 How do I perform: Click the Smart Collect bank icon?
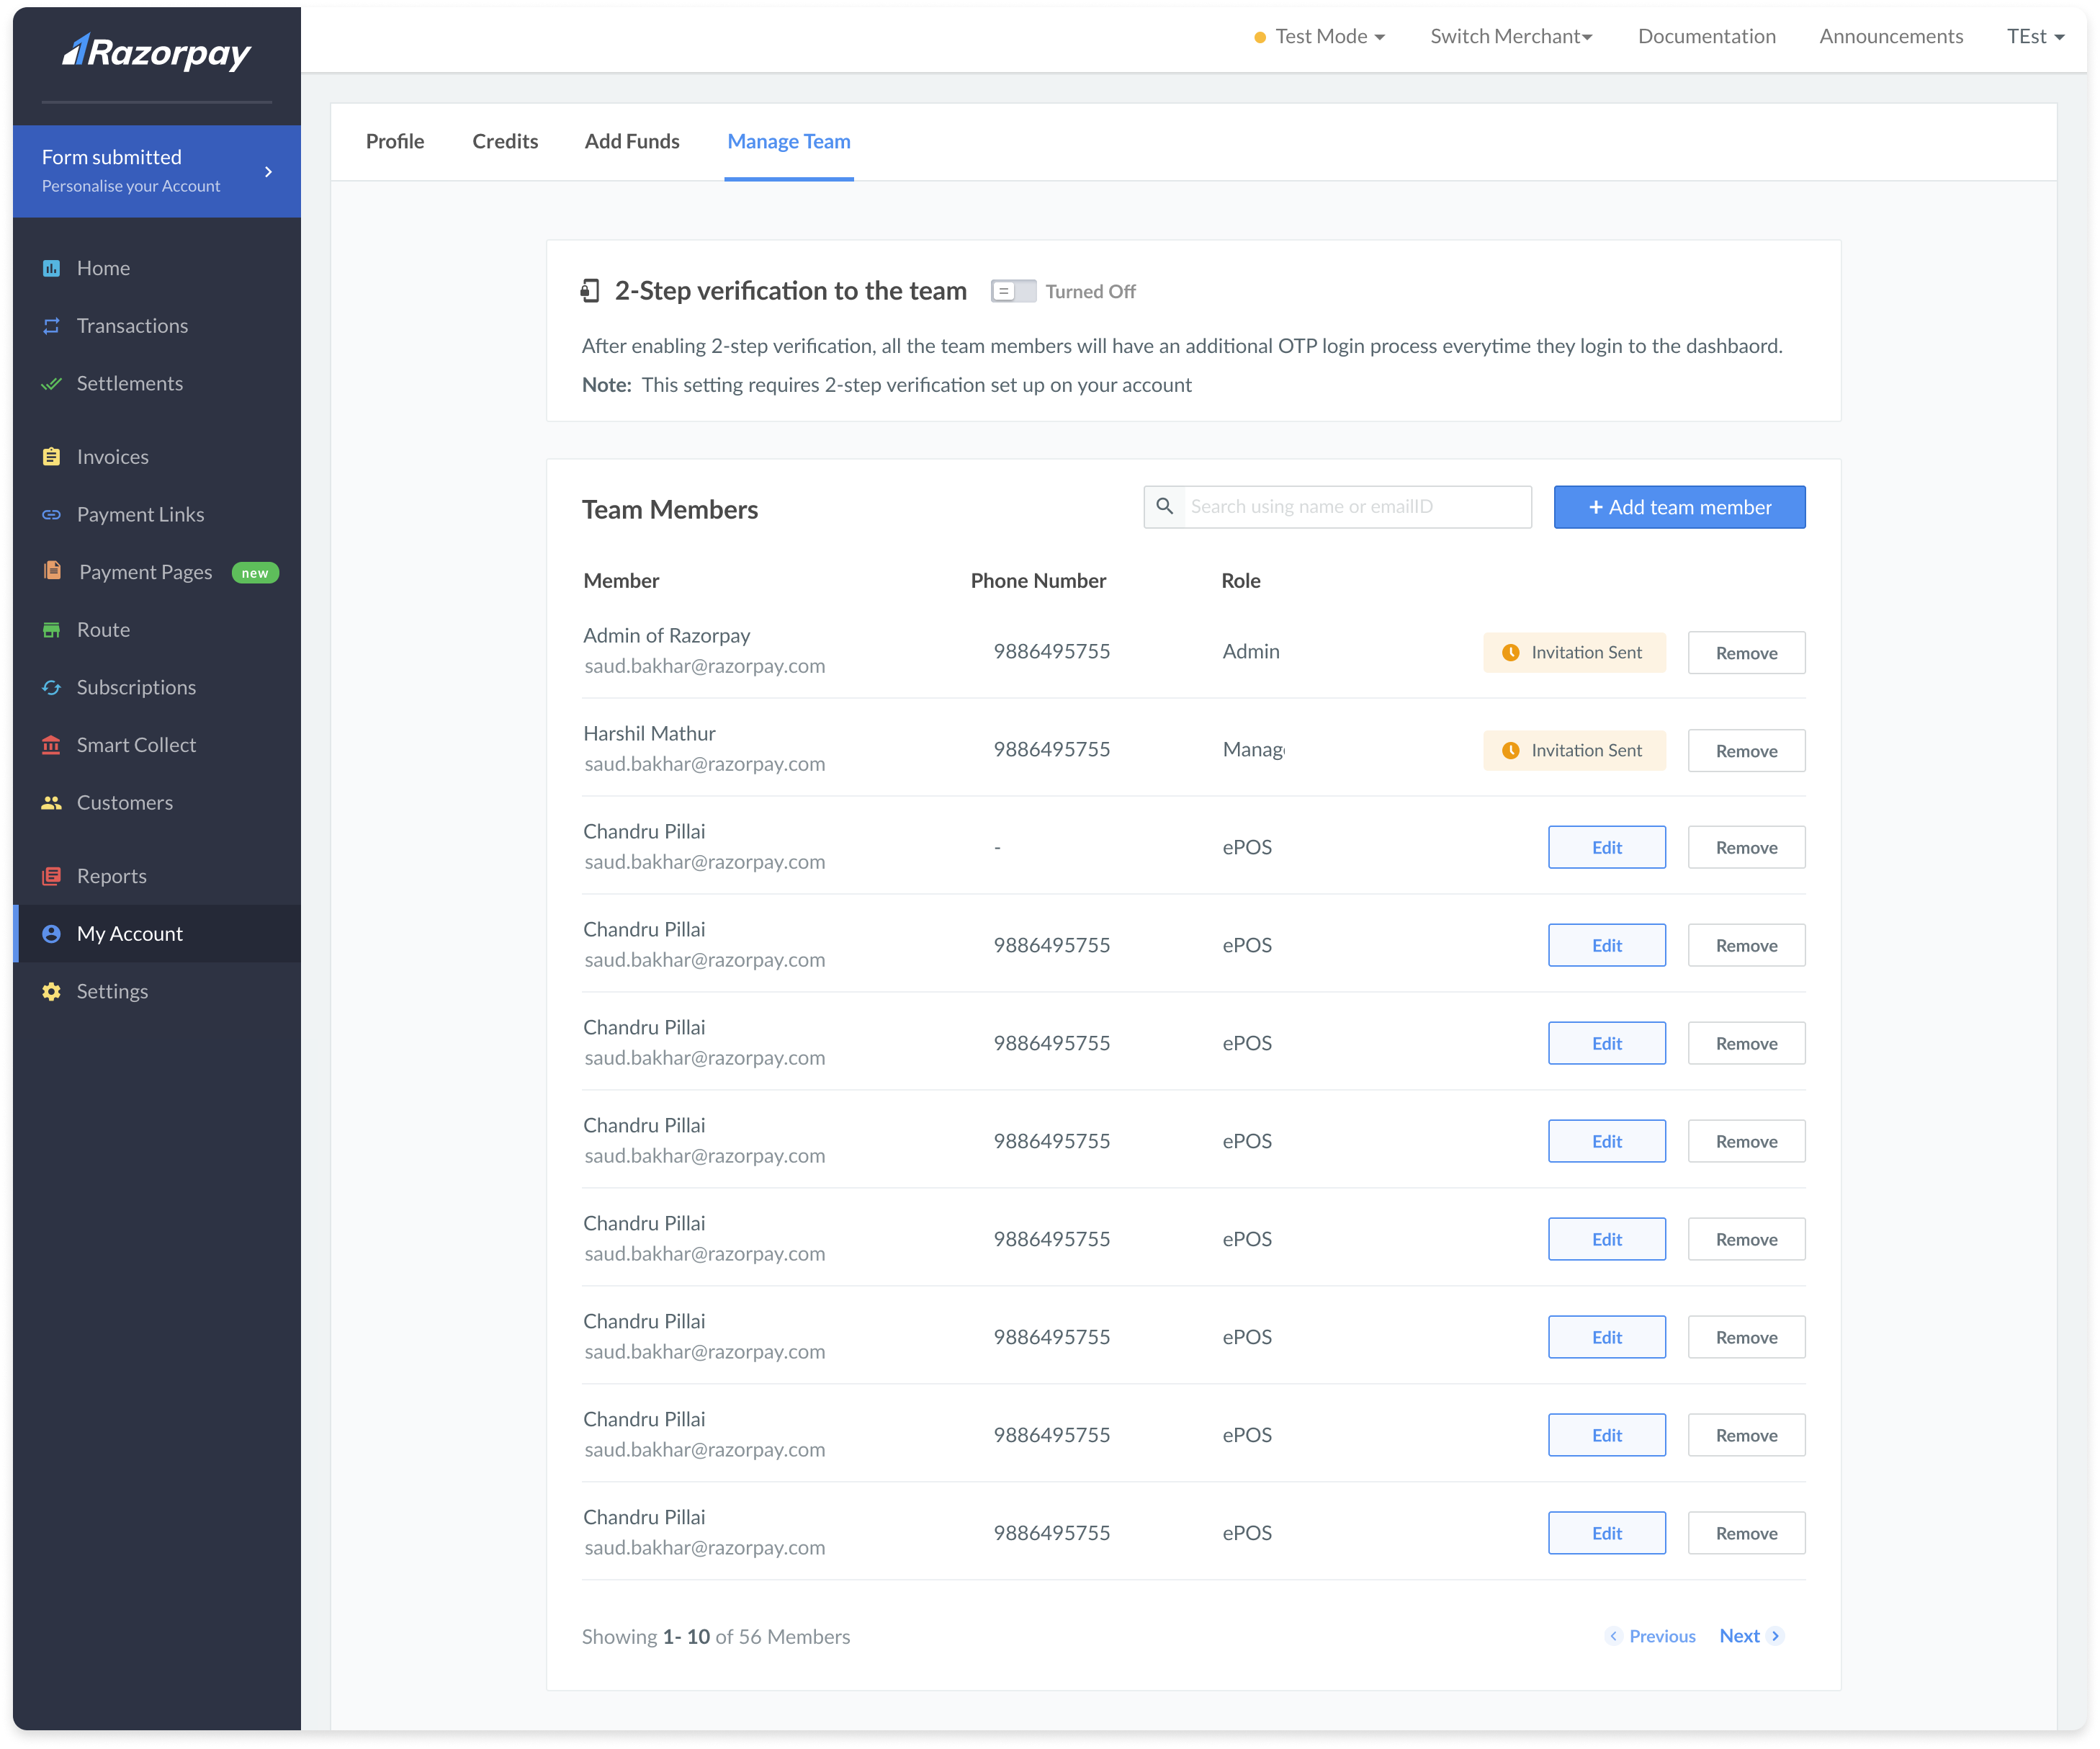pyautogui.click(x=51, y=745)
